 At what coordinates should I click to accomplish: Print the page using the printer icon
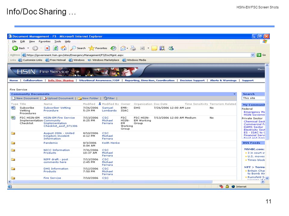pyautogui.click(x=133, y=48)
